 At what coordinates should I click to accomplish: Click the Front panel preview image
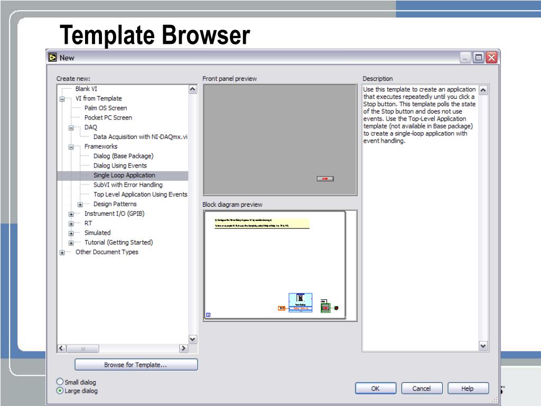click(x=280, y=140)
